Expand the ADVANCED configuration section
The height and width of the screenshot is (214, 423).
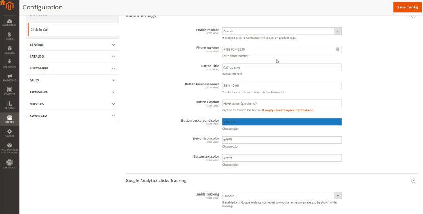click(73, 115)
